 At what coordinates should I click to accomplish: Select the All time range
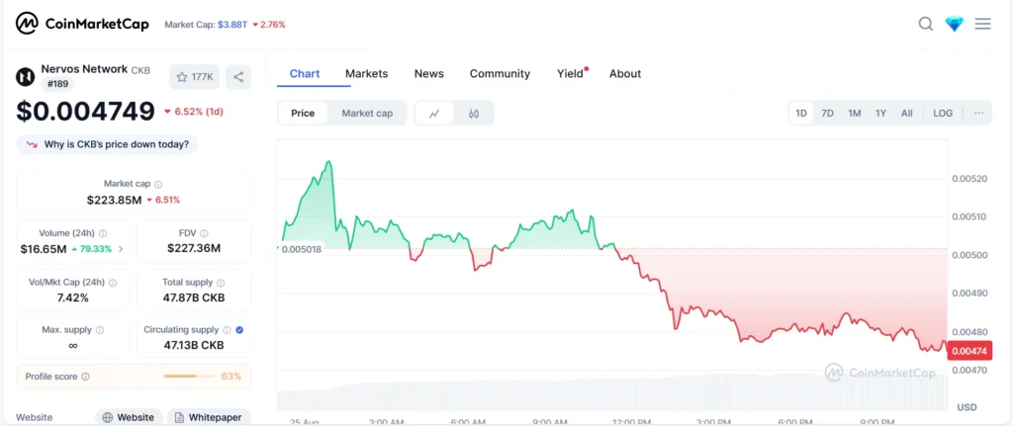click(907, 113)
